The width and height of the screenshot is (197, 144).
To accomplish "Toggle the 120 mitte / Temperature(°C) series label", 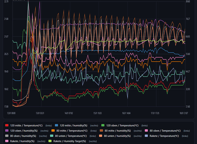I will [x=26, y=126].
